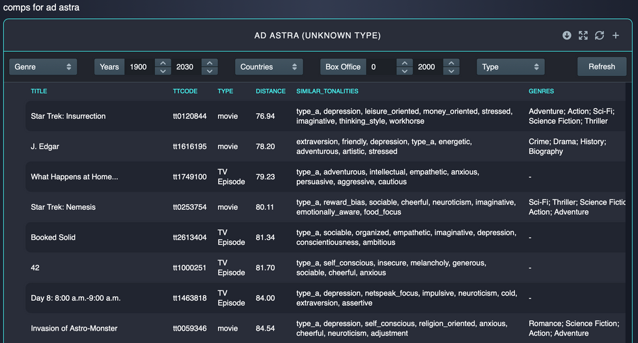Click the AD ASTRA (UNKNOWN TYPE) panel title
The width and height of the screenshot is (638, 343).
point(318,35)
